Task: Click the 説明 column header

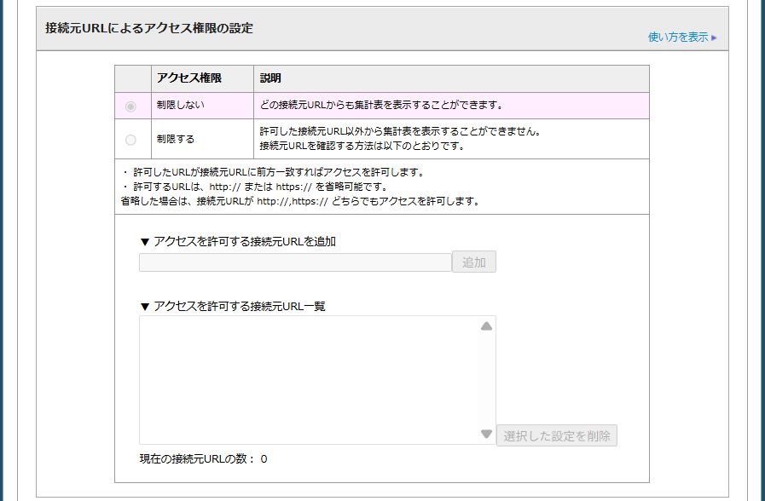Action: pyautogui.click(x=270, y=78)
